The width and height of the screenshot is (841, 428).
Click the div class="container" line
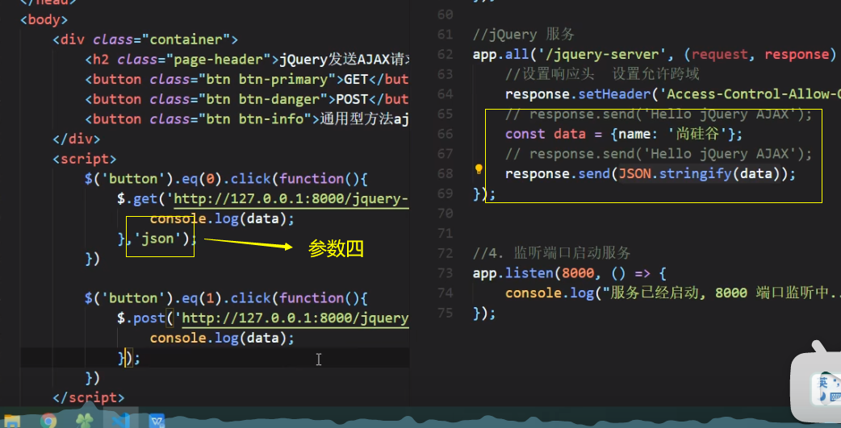click(x=144, y=39)
